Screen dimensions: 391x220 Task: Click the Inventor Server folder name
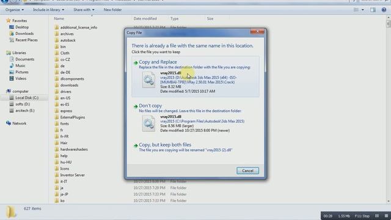coord(72,175)
